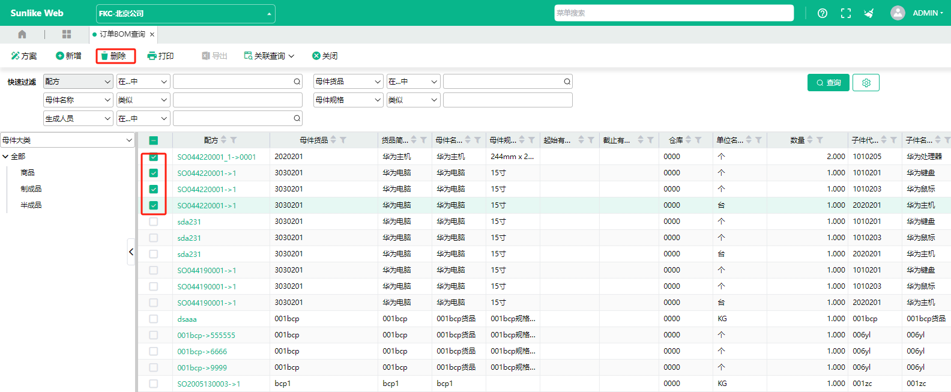Select 制成品 in the category tree

coord(31,189)
